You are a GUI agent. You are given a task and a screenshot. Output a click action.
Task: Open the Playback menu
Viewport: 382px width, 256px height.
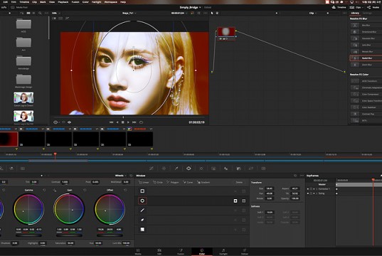pos(63,2)
